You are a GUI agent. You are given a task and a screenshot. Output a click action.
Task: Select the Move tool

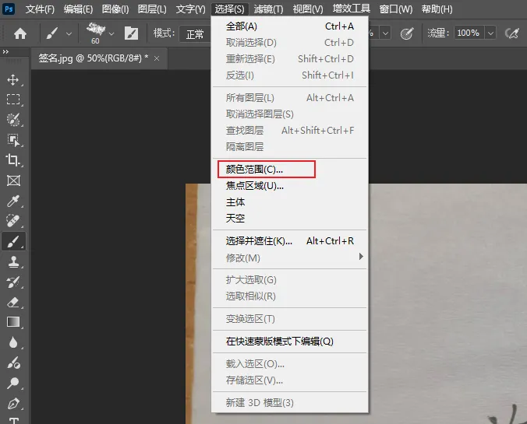point(13,79)
